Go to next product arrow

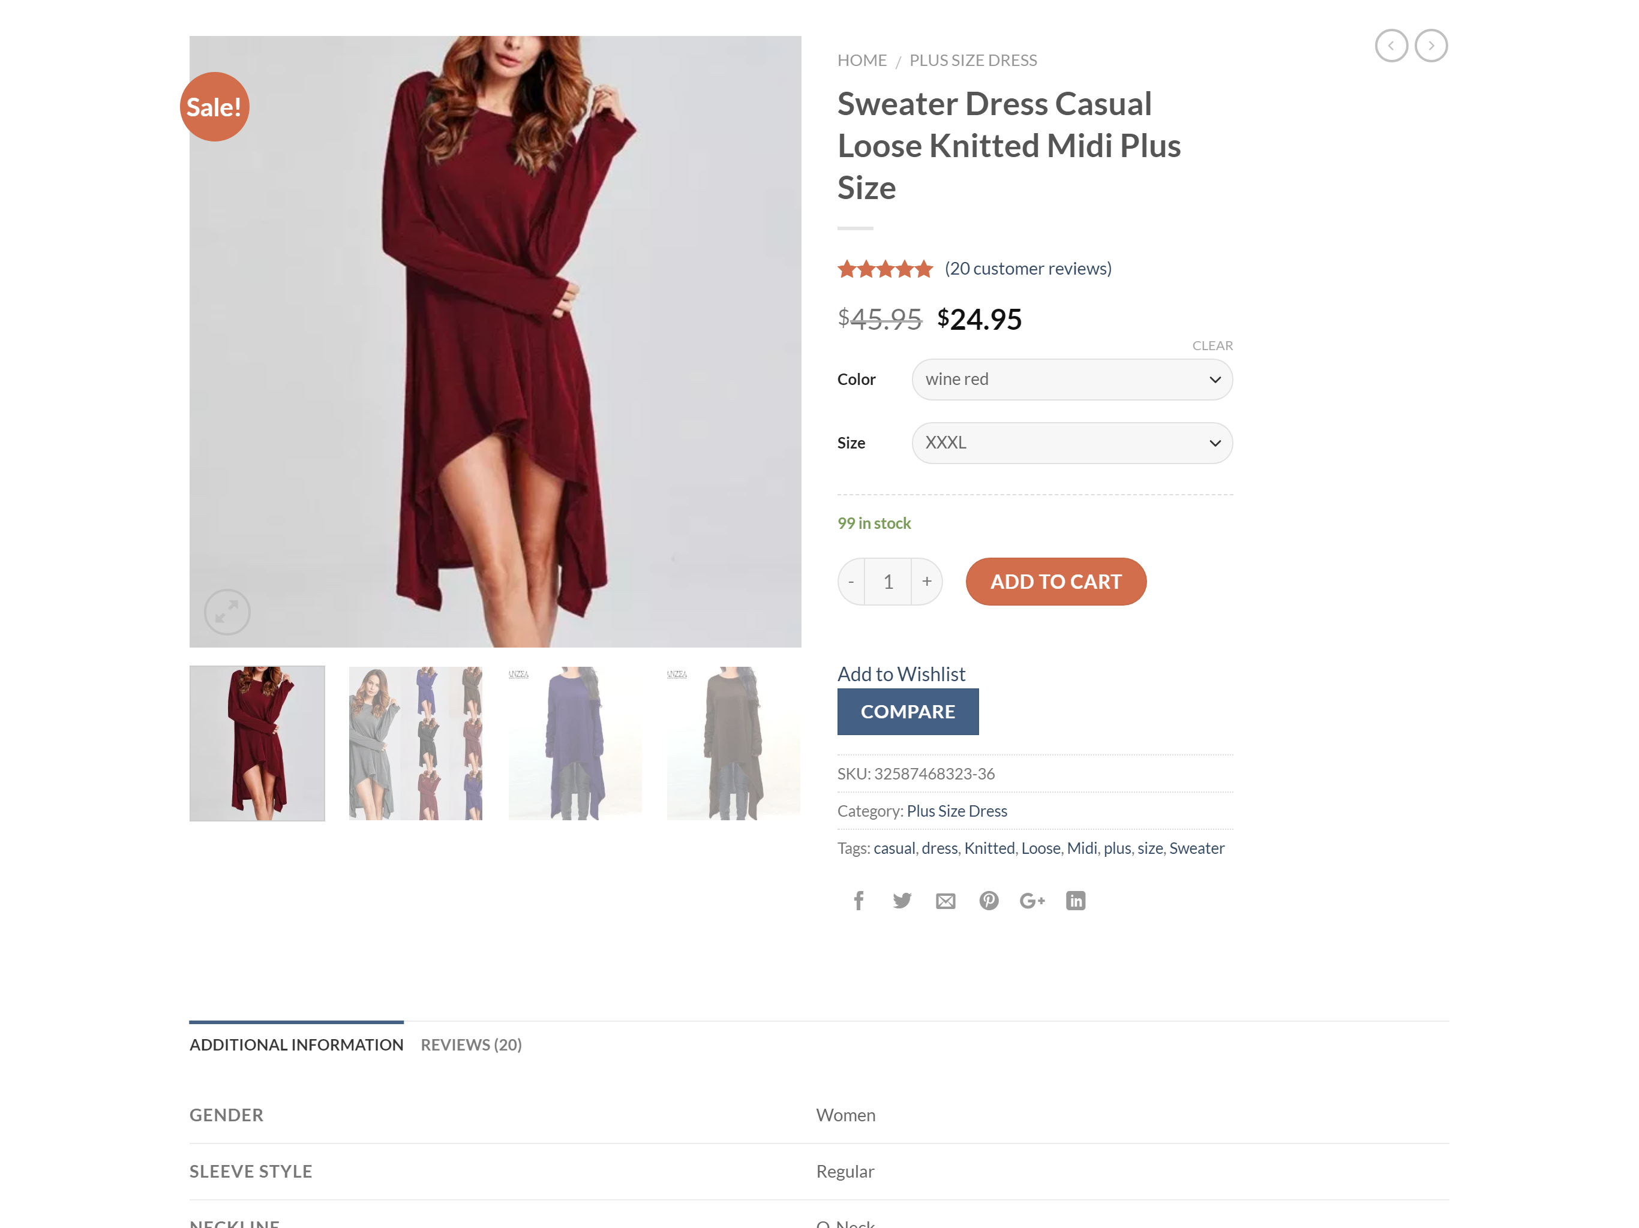tap(1431, 46)
